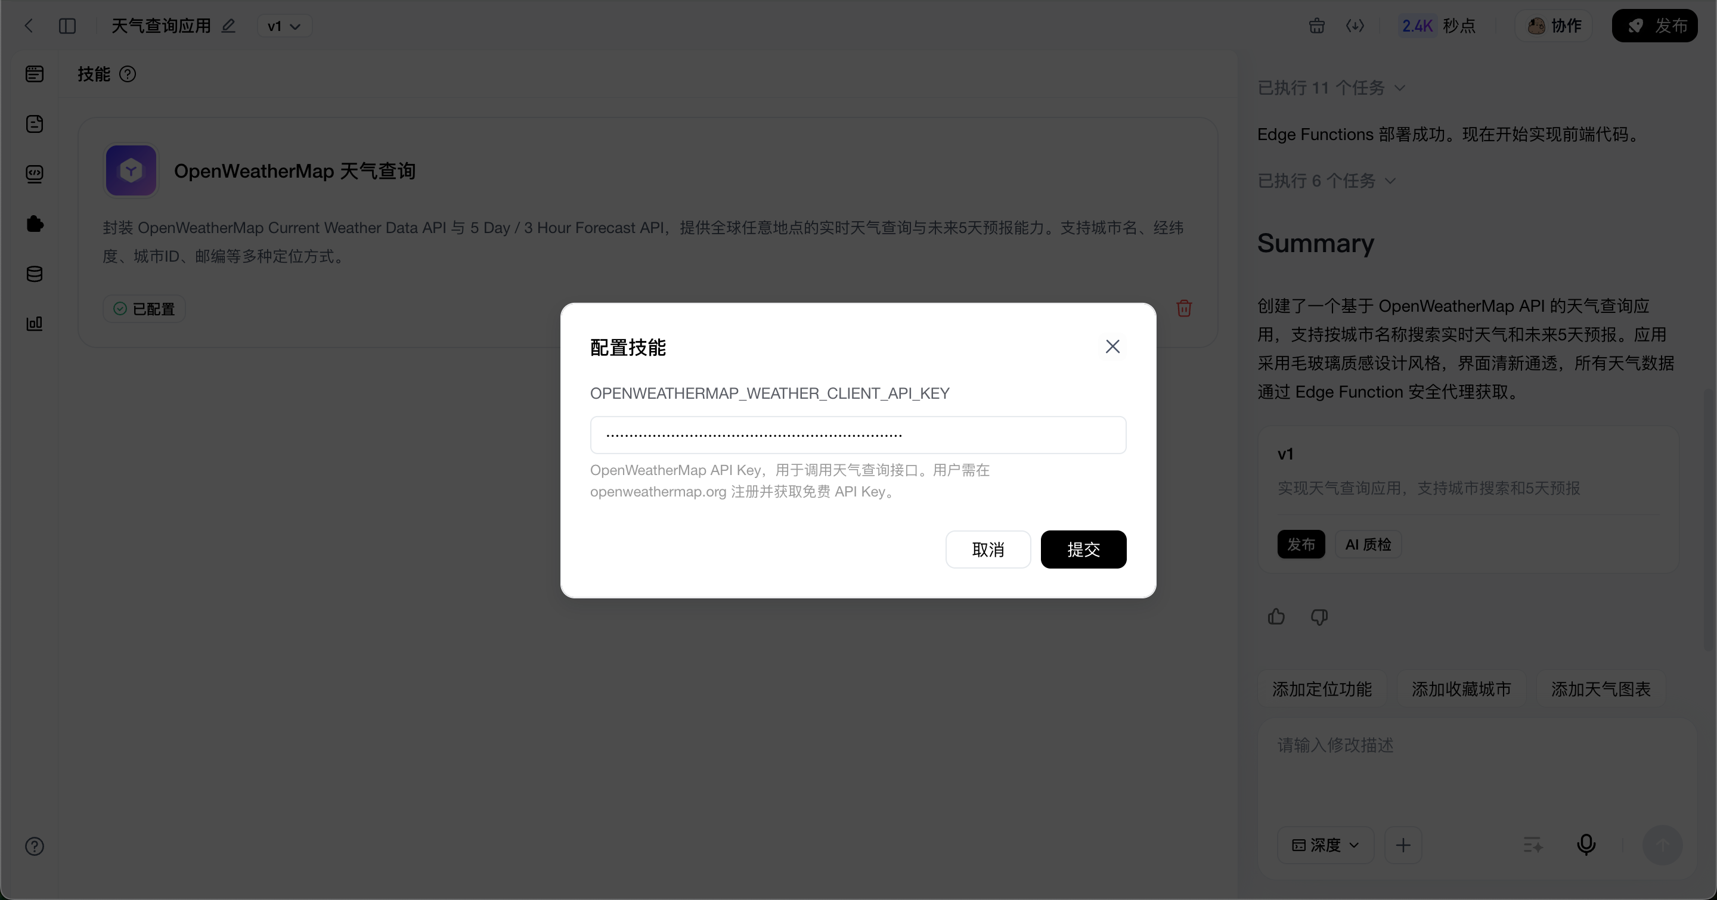This screenshot has width=1717, height=900.
Task: Click the OpenWeatherMap skill purple icon
Action: point(131,170)
